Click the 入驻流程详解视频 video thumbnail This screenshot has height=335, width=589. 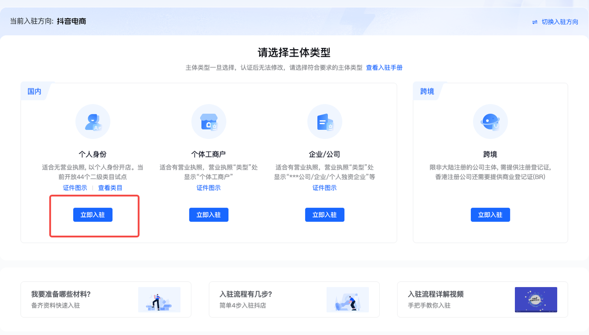point(536,300)
